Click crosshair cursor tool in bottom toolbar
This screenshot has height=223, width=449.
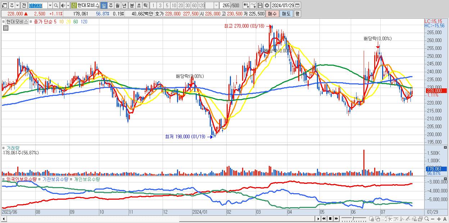click(x=390, y=219)
